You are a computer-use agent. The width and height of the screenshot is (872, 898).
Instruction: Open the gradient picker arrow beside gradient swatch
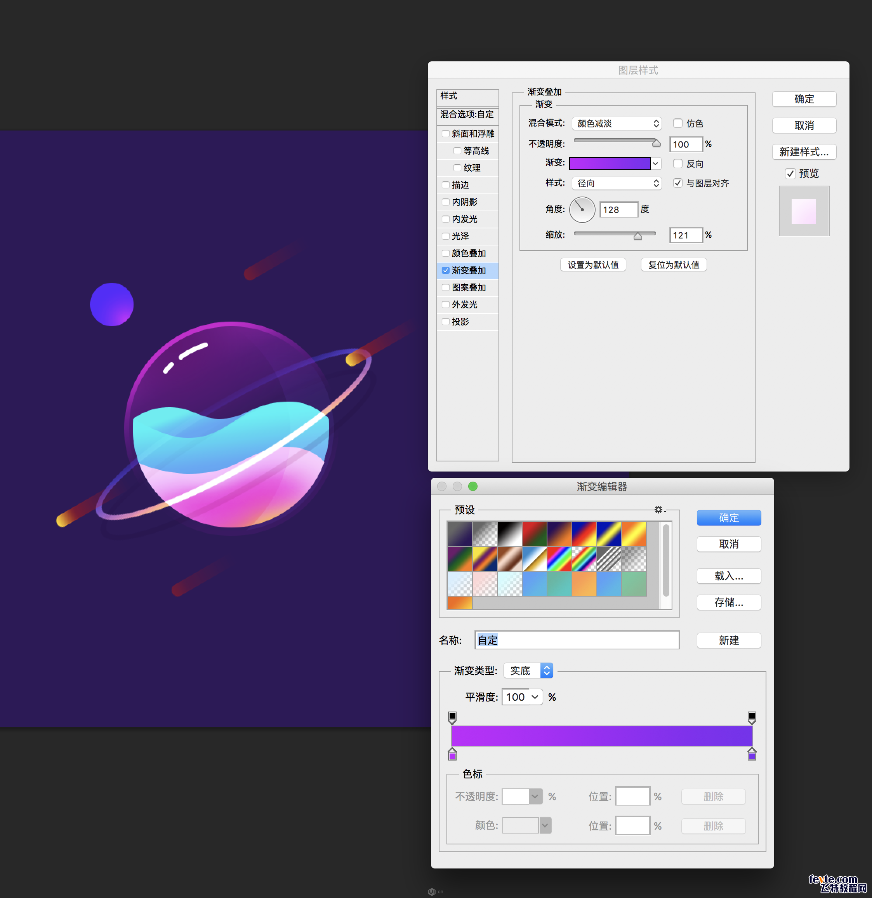655,164
